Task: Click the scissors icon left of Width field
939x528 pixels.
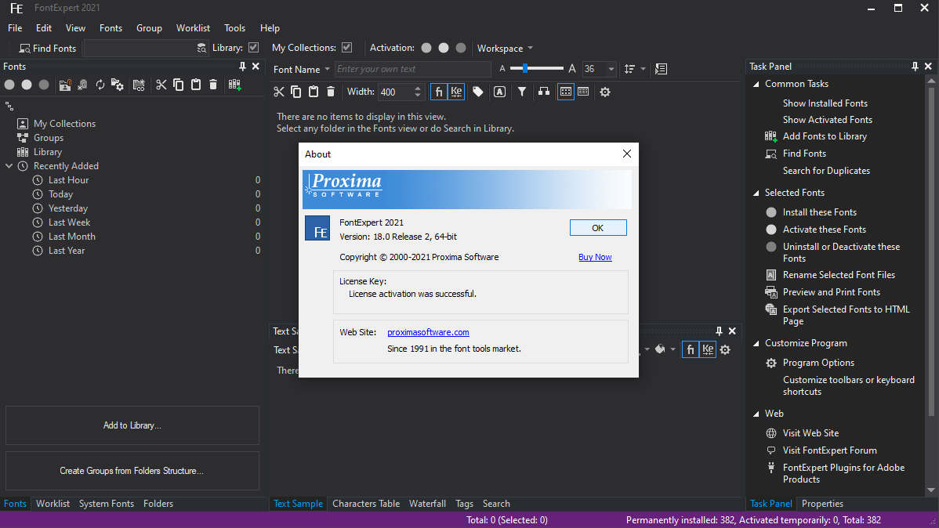Action: tap(278, 92)
